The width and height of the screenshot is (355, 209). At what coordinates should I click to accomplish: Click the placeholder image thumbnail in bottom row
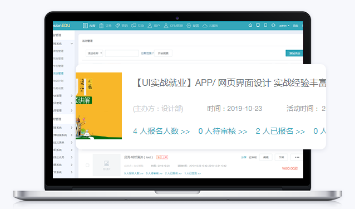(x=107, y=165)
